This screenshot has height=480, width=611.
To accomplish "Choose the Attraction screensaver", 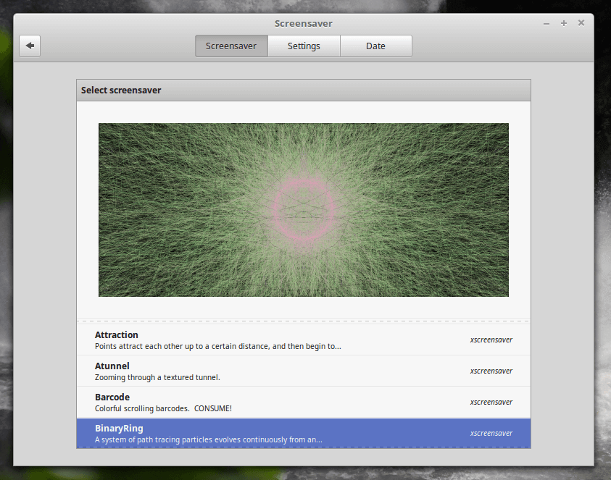I will pyautogui.click(x=304, y=340).
